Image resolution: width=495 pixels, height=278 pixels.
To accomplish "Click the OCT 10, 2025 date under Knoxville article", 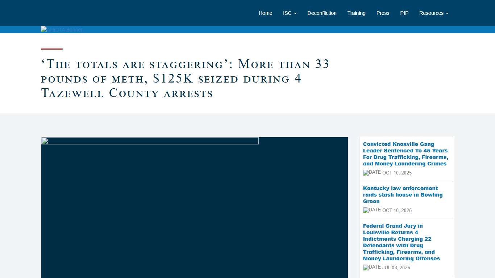I will [397, 173].
